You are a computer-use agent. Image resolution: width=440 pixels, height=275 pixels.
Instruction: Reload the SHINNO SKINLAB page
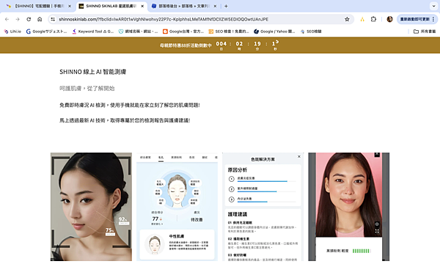(x=29, y=19)
